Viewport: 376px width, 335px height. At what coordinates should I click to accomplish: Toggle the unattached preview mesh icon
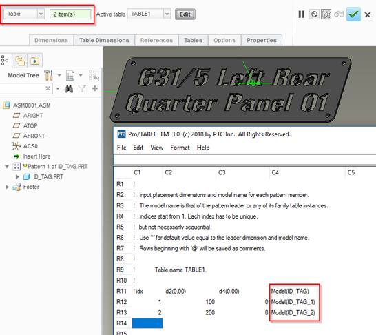tap(326, 14)
